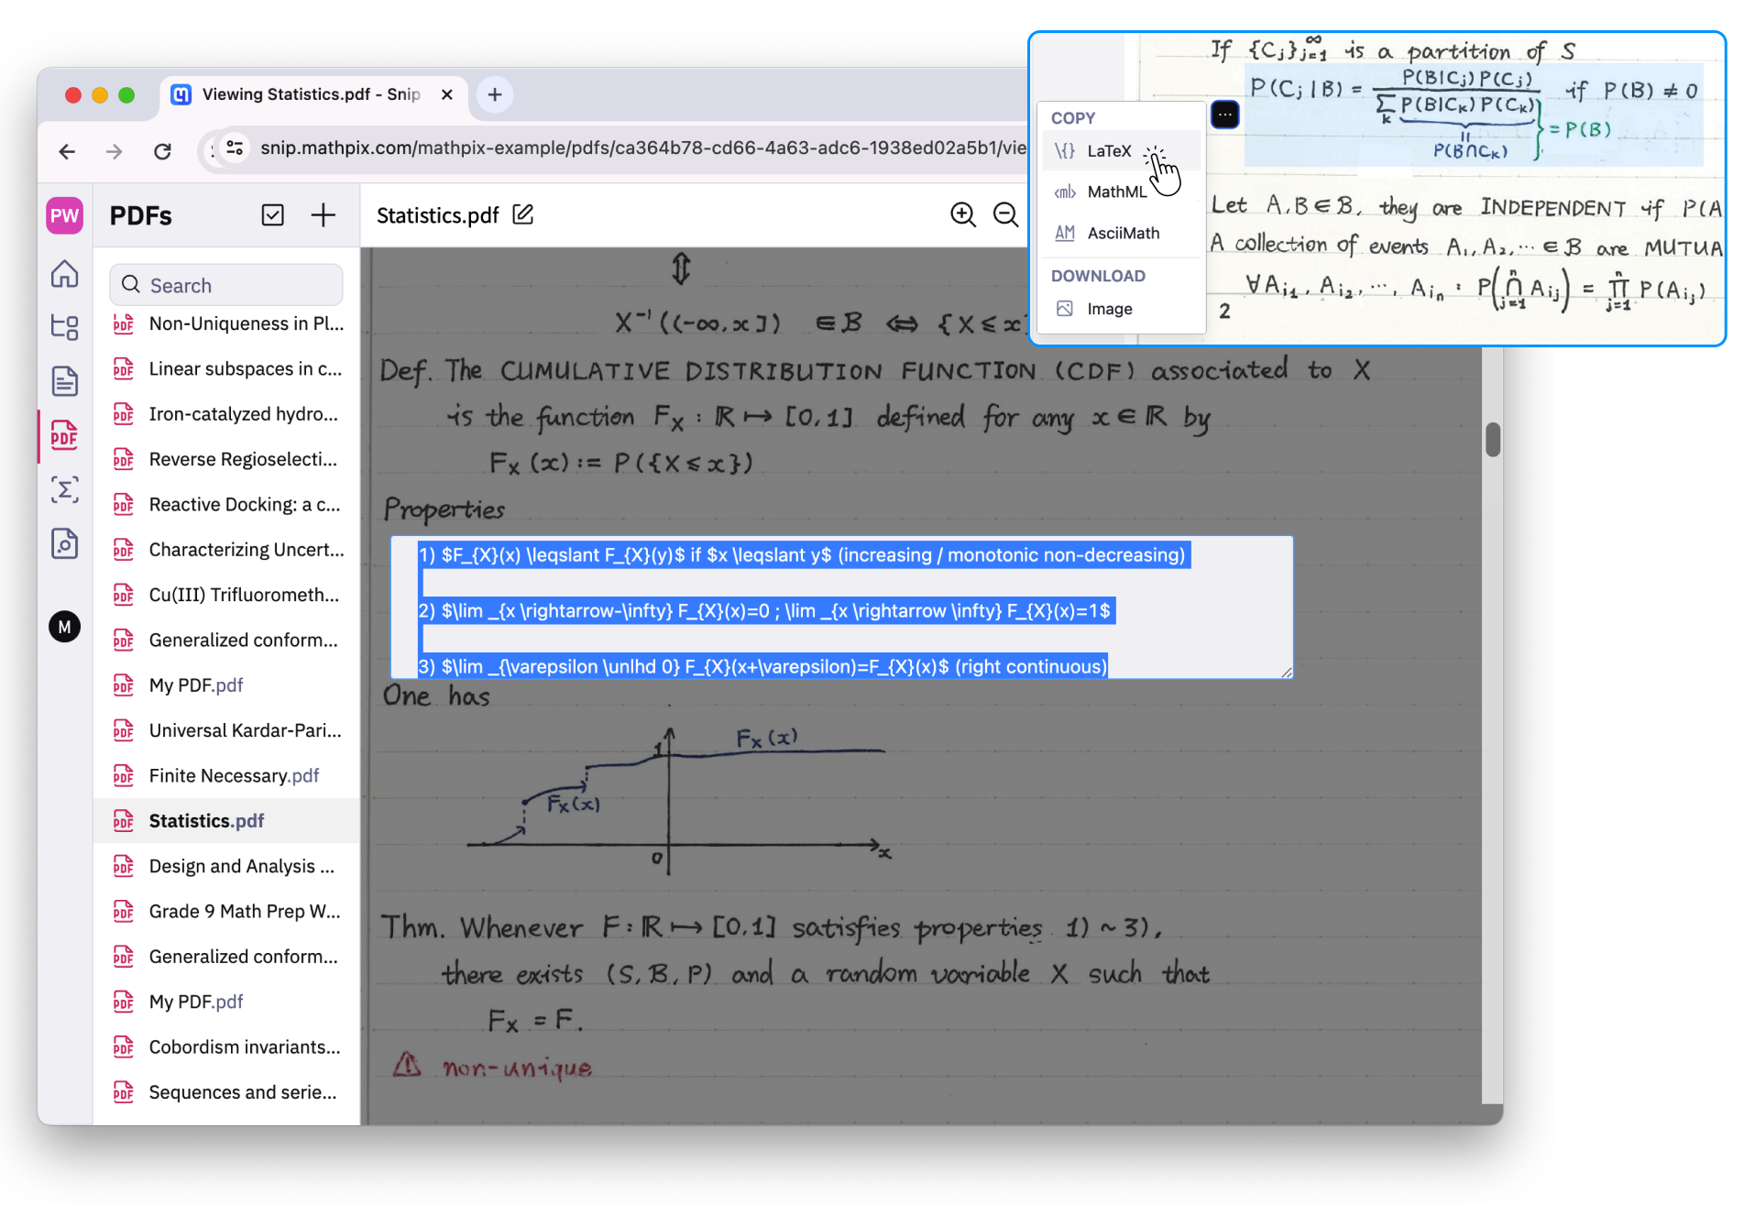Toggle the multi-select checkbox beside PDFs header
The width and height of the screenshot is (1755, 1205).
pos(272,214)
